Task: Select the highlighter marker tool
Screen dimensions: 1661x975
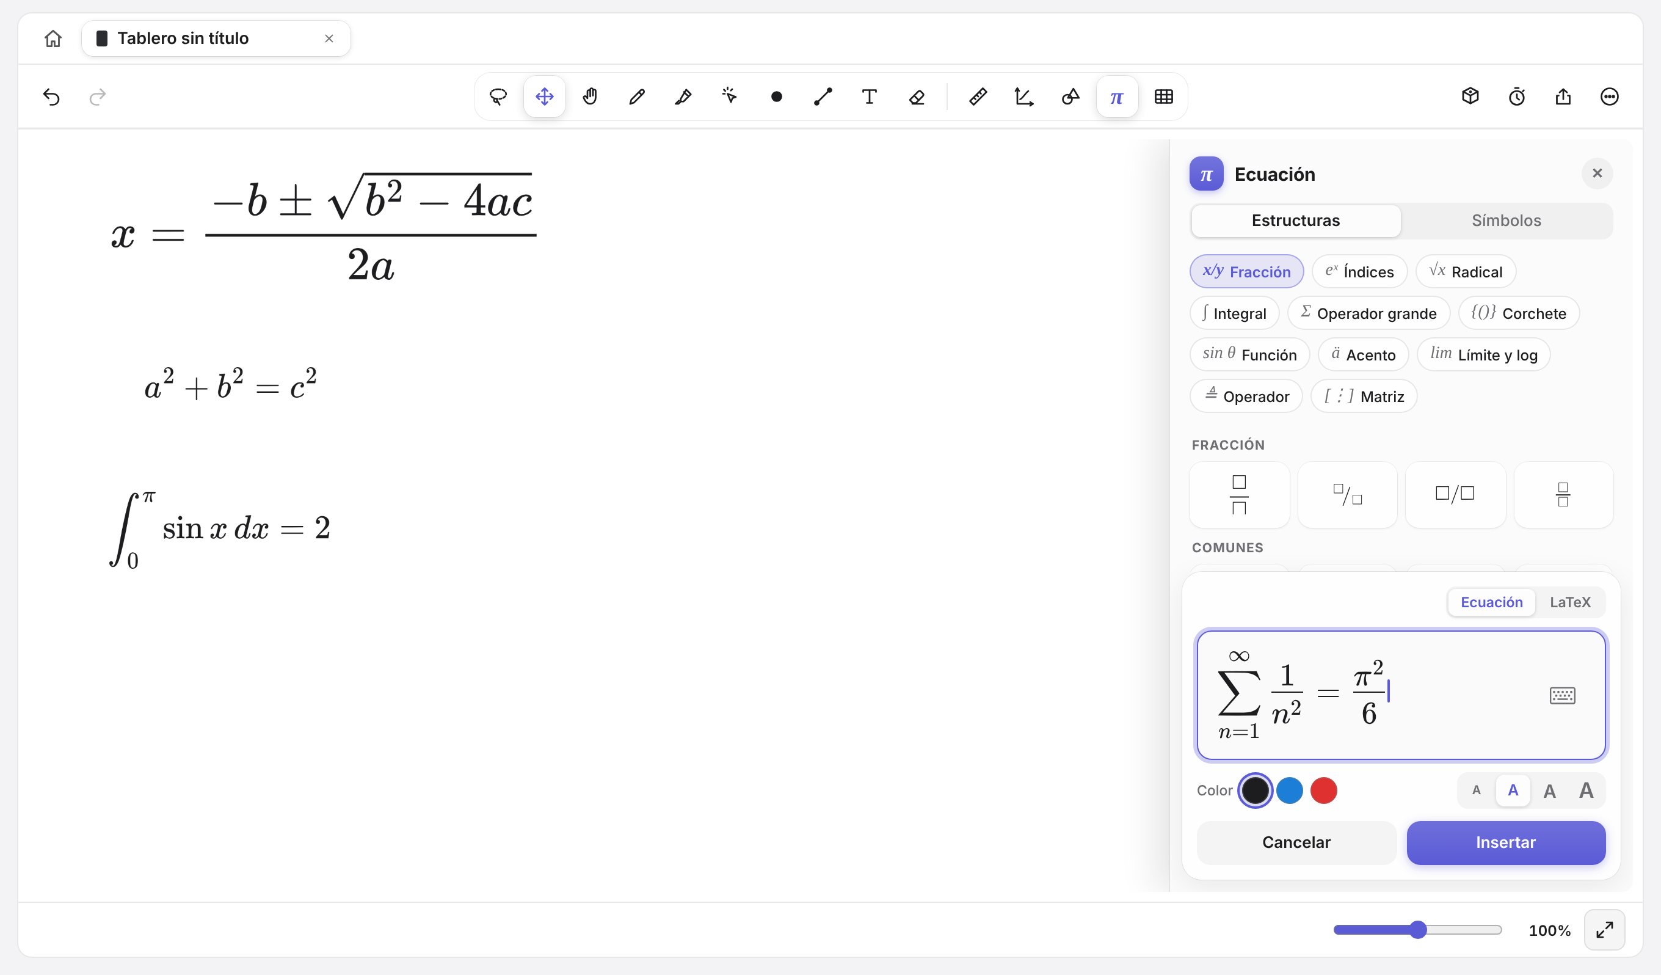Action: pyautogui.click(x=683, y=97)
